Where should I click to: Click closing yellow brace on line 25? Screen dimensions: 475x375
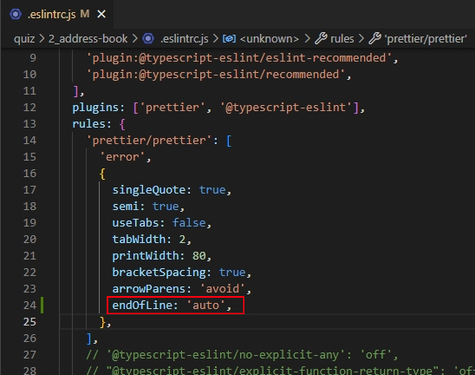pos(102,322)
